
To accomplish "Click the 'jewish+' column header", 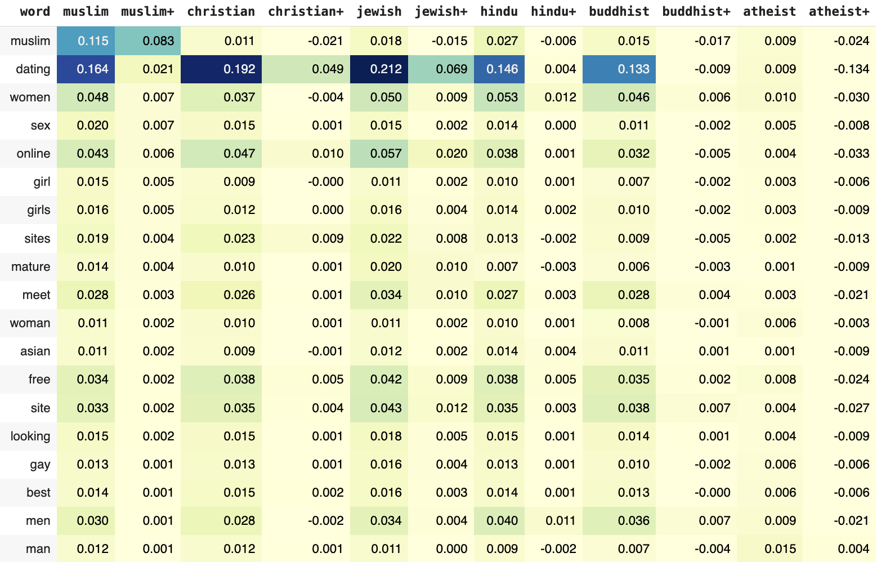I will (x=441, y=12).
